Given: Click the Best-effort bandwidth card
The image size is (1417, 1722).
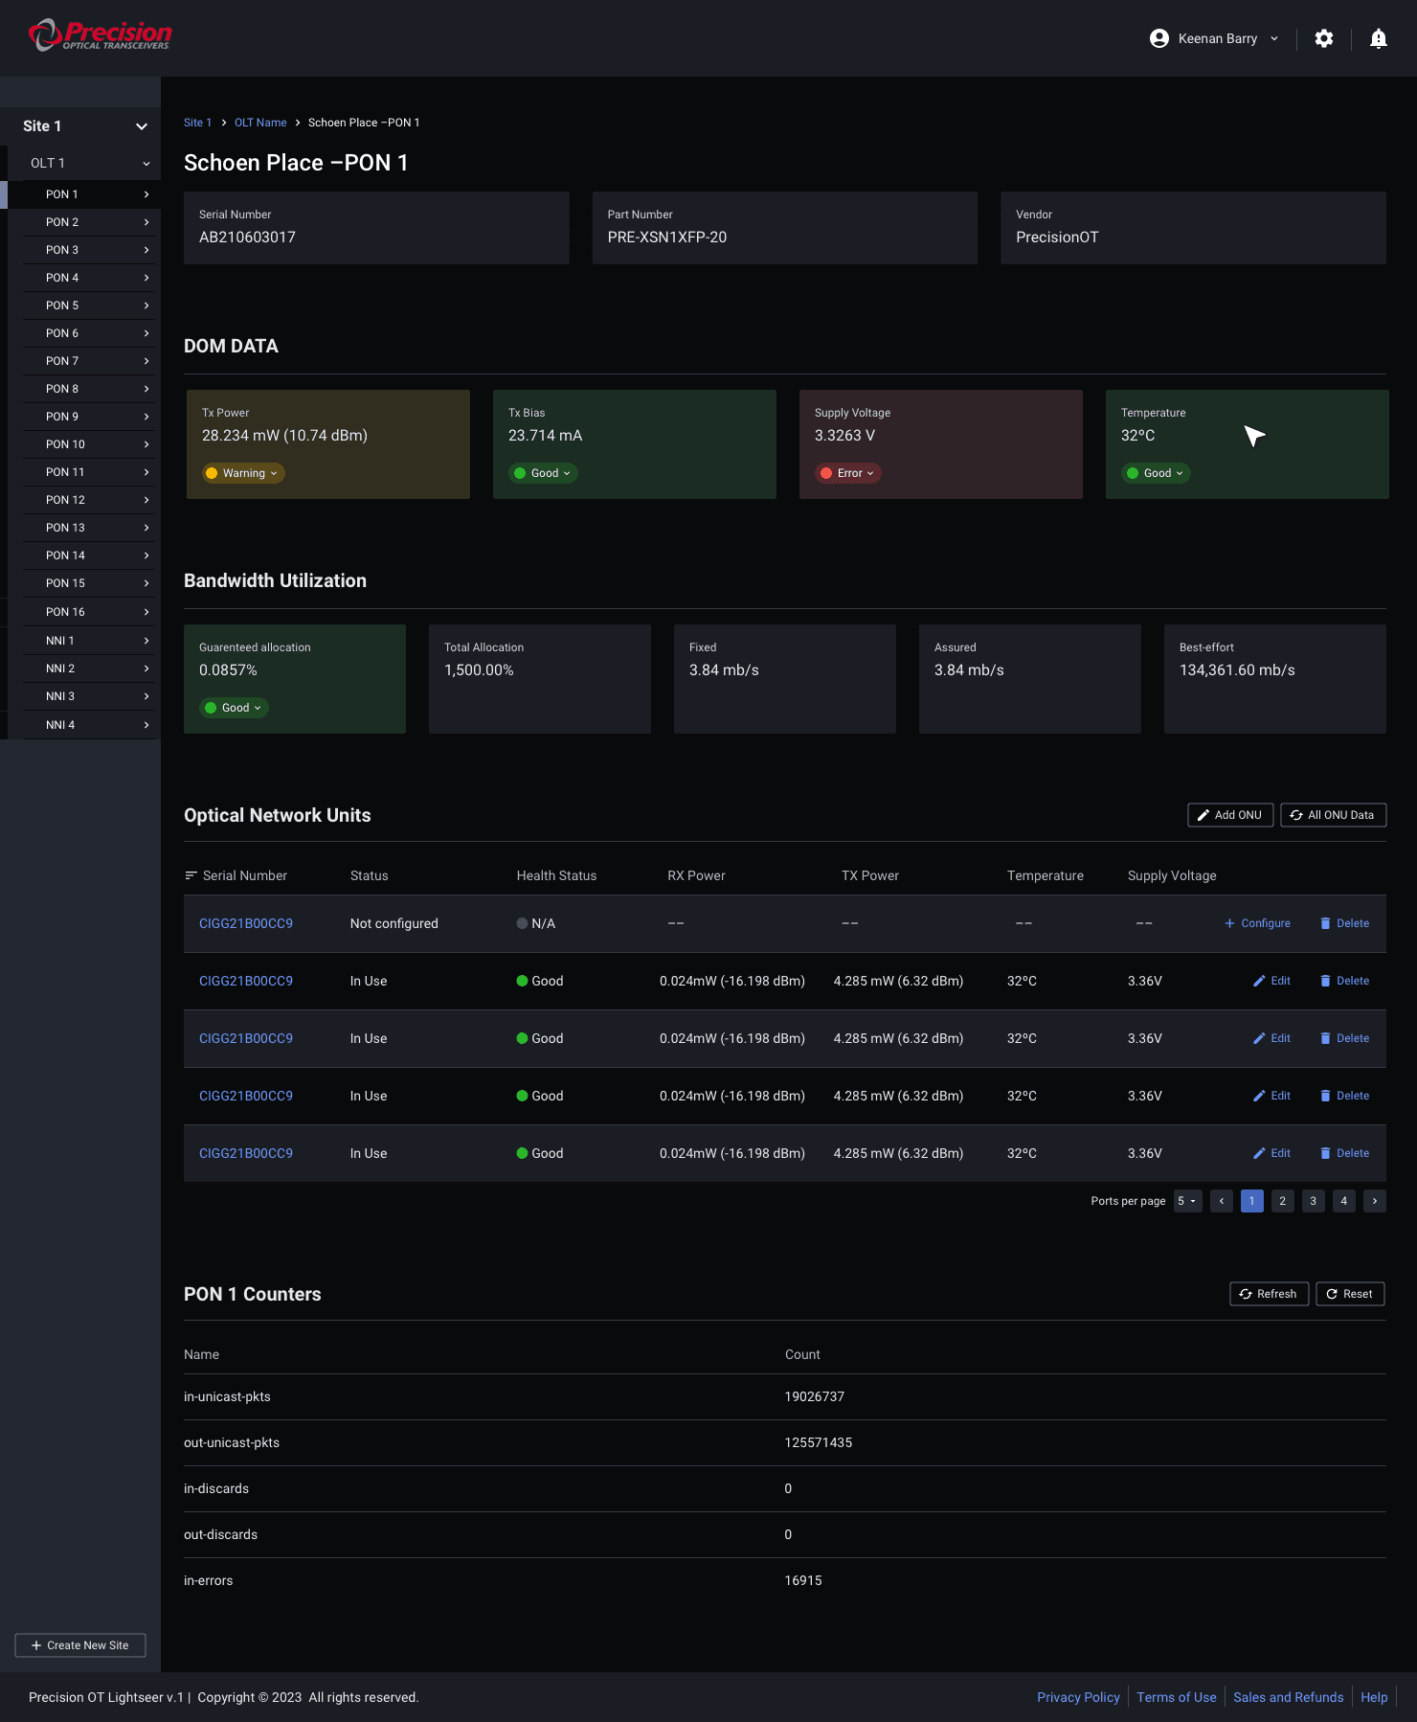Looking at the screenshot, I should click(x=1275, y=679).
